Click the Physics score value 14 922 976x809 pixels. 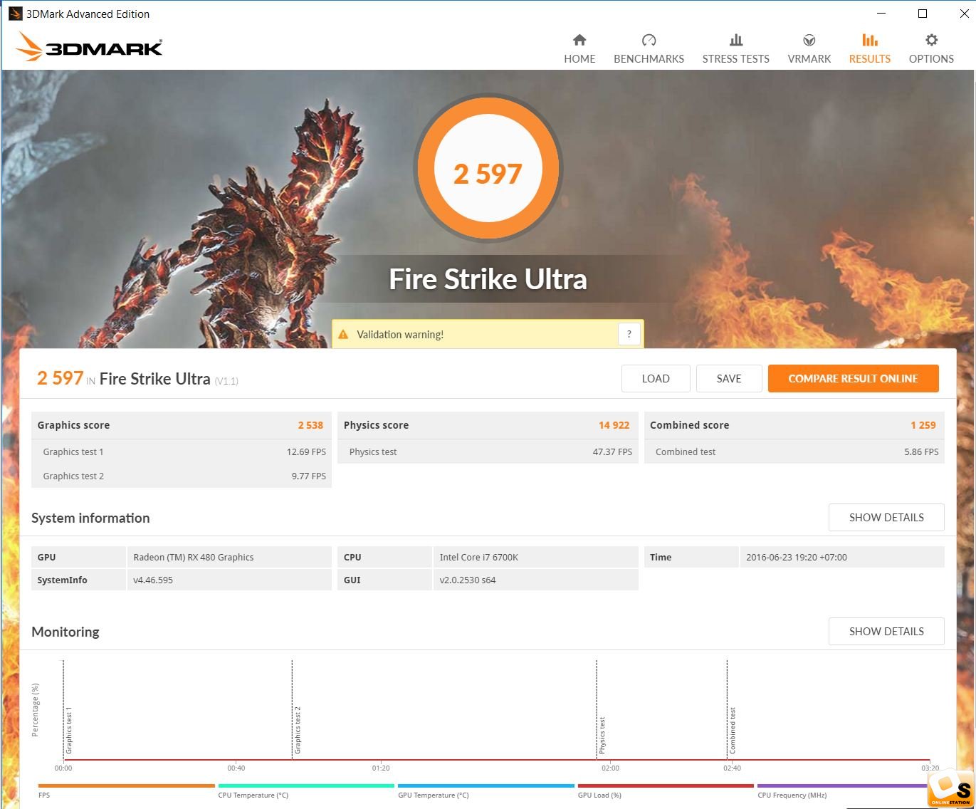(614, 425)
